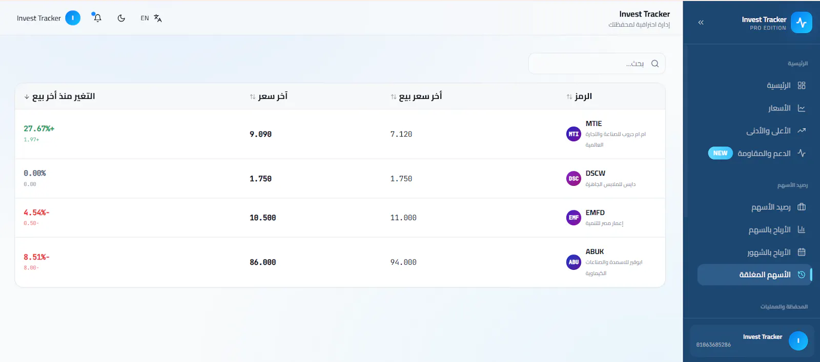Sort by أخر سعر بيع column
The height and width of the screenshot is (362, 820).
[x=416, y=96]
